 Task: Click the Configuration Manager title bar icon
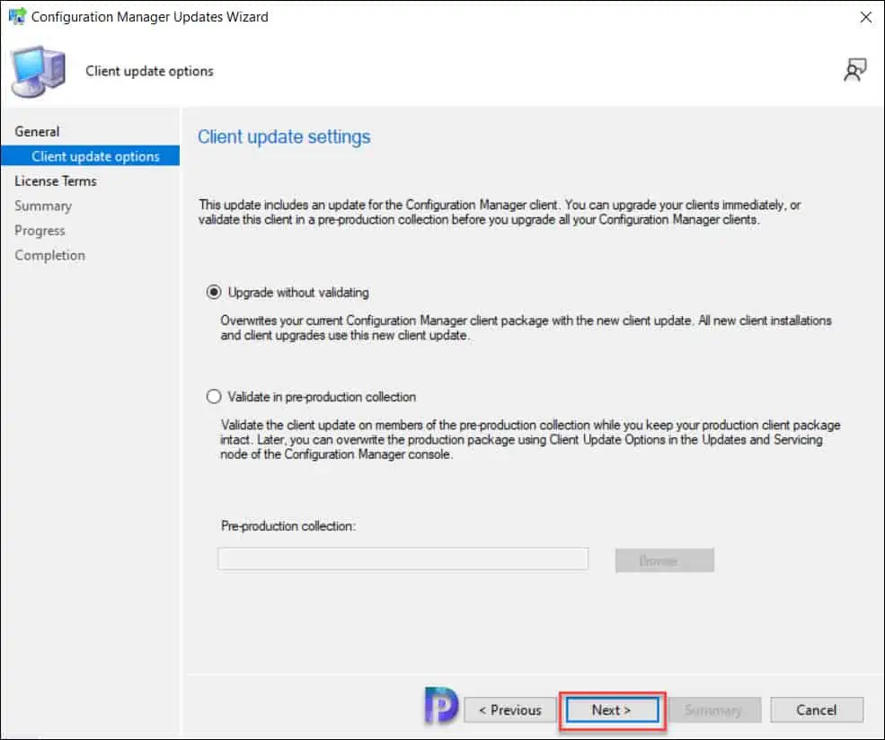tap(16, 16)
